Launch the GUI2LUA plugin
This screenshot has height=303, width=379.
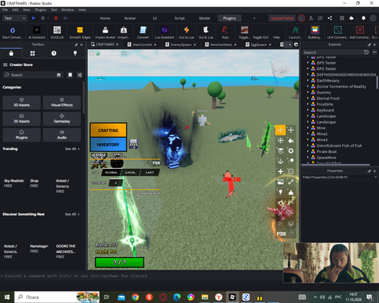click(x=57, y=33)
